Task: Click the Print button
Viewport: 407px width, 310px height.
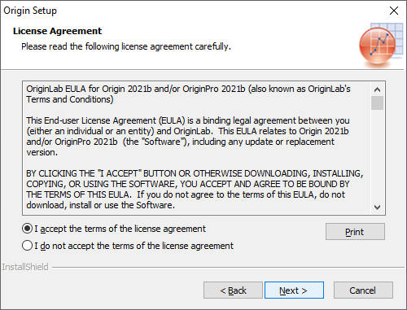Action: tap(355, 232)
